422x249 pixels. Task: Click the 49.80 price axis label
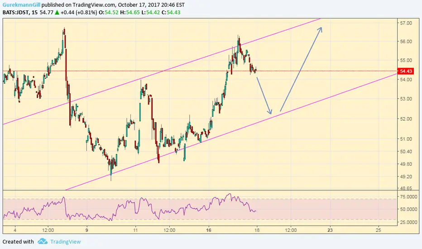406,164
